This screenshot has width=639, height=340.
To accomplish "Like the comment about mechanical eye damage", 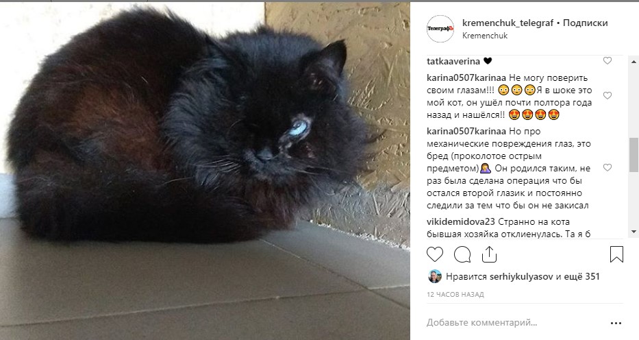I will (x=607, y=167).
